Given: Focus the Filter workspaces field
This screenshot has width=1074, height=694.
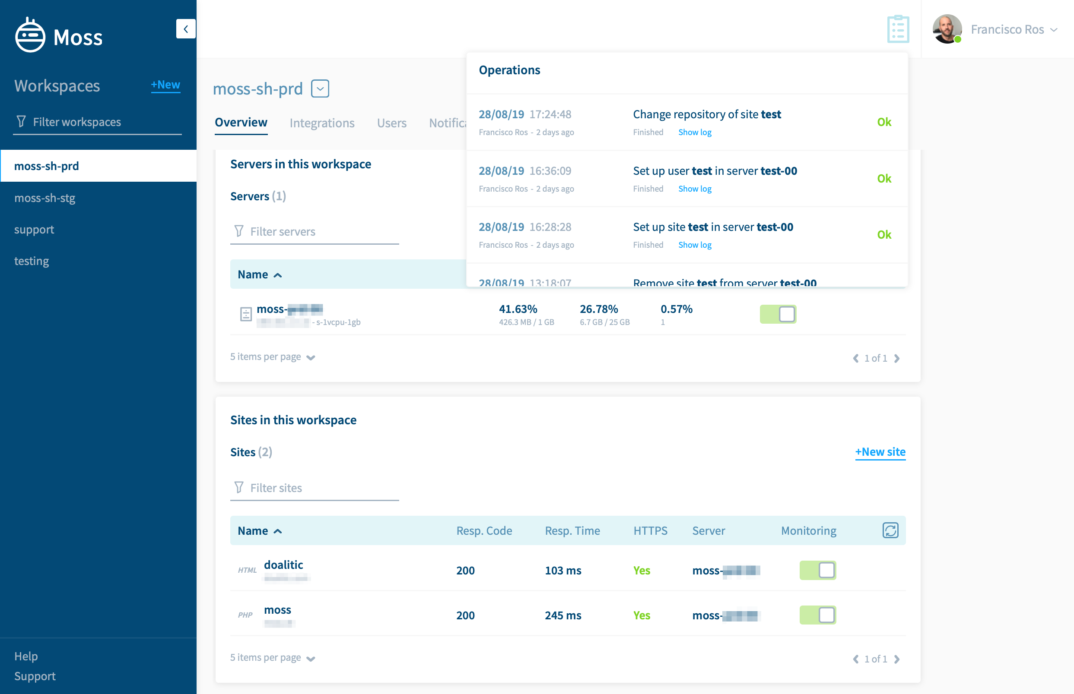Looking at the screenshot, I should 98,122.
